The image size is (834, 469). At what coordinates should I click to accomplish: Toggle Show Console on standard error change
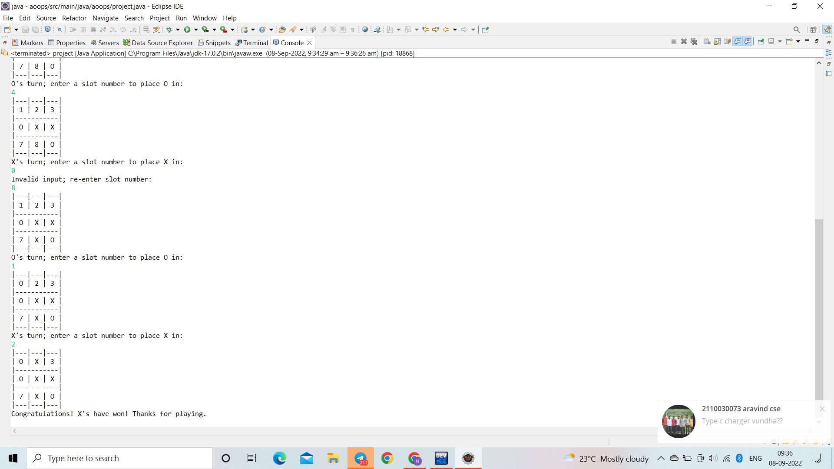coord(748,41)
